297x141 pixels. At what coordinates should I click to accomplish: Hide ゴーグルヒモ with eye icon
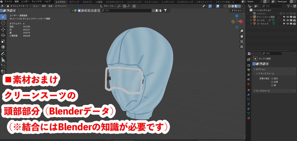click(x=287, y=24)
